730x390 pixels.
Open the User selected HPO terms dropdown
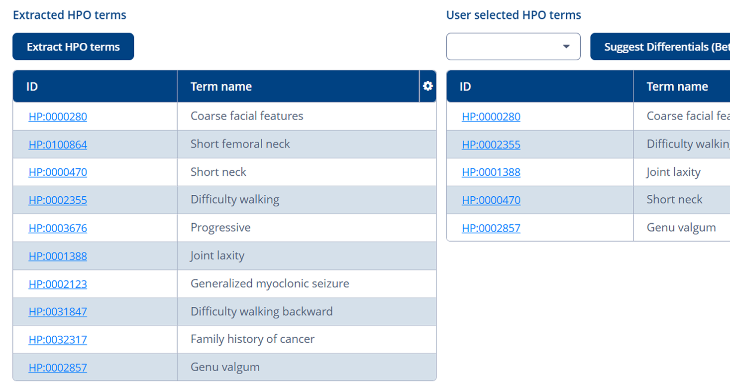[x=513, y=46]
